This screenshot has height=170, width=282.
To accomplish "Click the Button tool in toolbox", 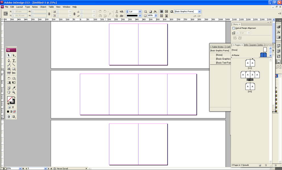I will click(x=9, y=73).
